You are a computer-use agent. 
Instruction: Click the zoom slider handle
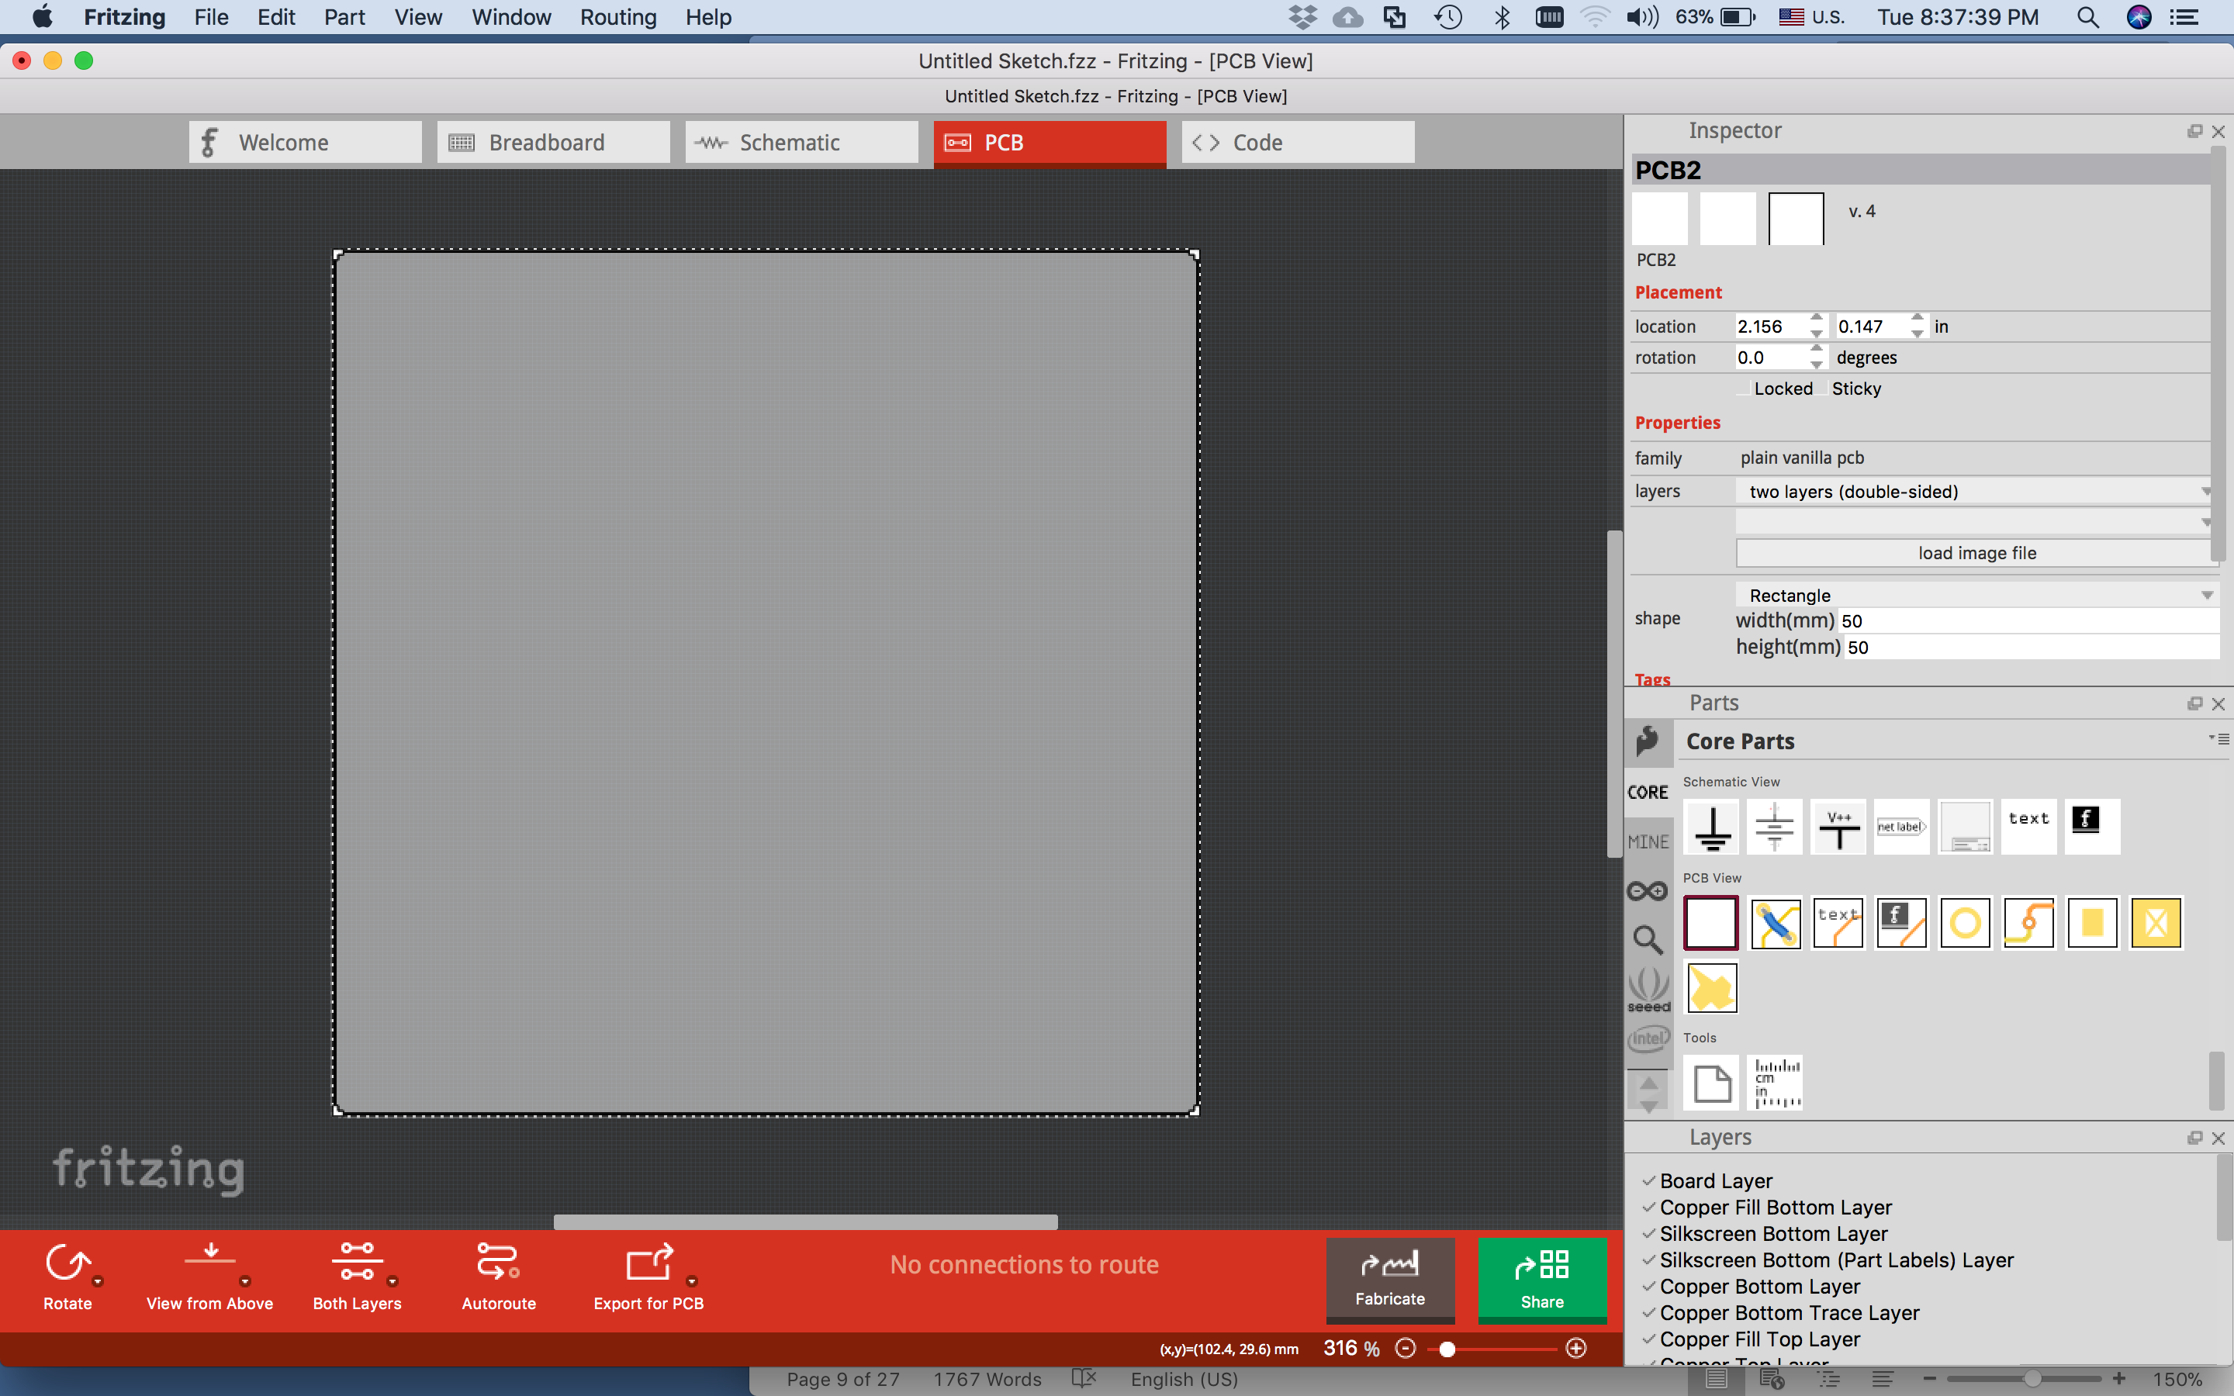(1447, 1349)
